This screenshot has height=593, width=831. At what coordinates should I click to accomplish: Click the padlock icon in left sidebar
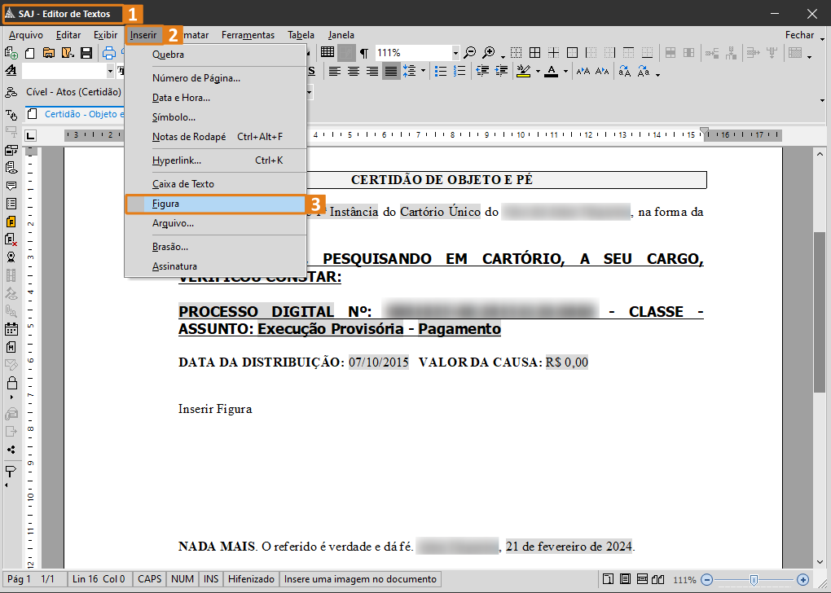(x=11, y=383)
